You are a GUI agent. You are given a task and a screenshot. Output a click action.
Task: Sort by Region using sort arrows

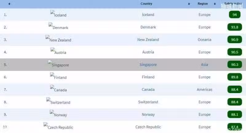pos(215,4)
